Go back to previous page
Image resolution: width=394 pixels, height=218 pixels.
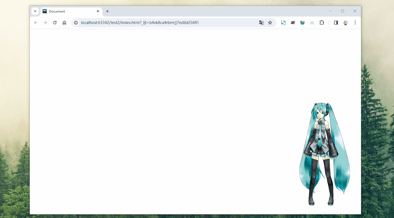36,23
